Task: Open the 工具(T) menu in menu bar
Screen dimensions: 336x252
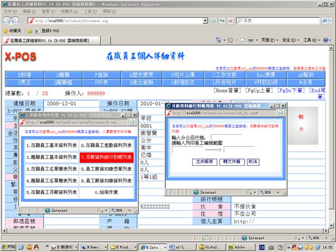Action: tap(90, 11)
